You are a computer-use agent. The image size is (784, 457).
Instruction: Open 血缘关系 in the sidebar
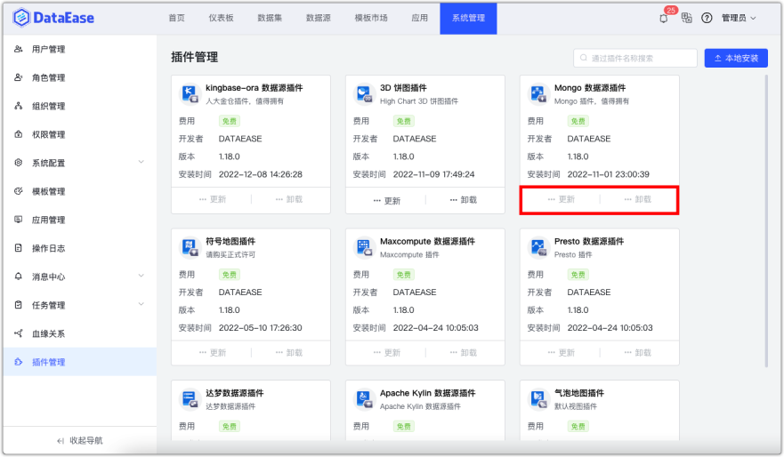point(80,333)
